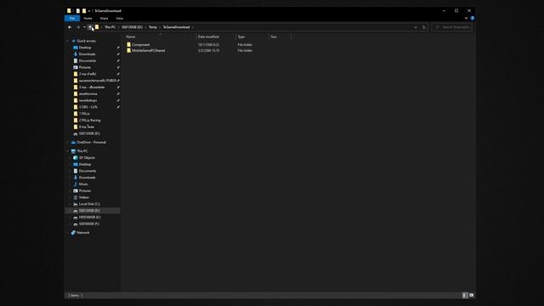Open the View ribbon tab

119,19
